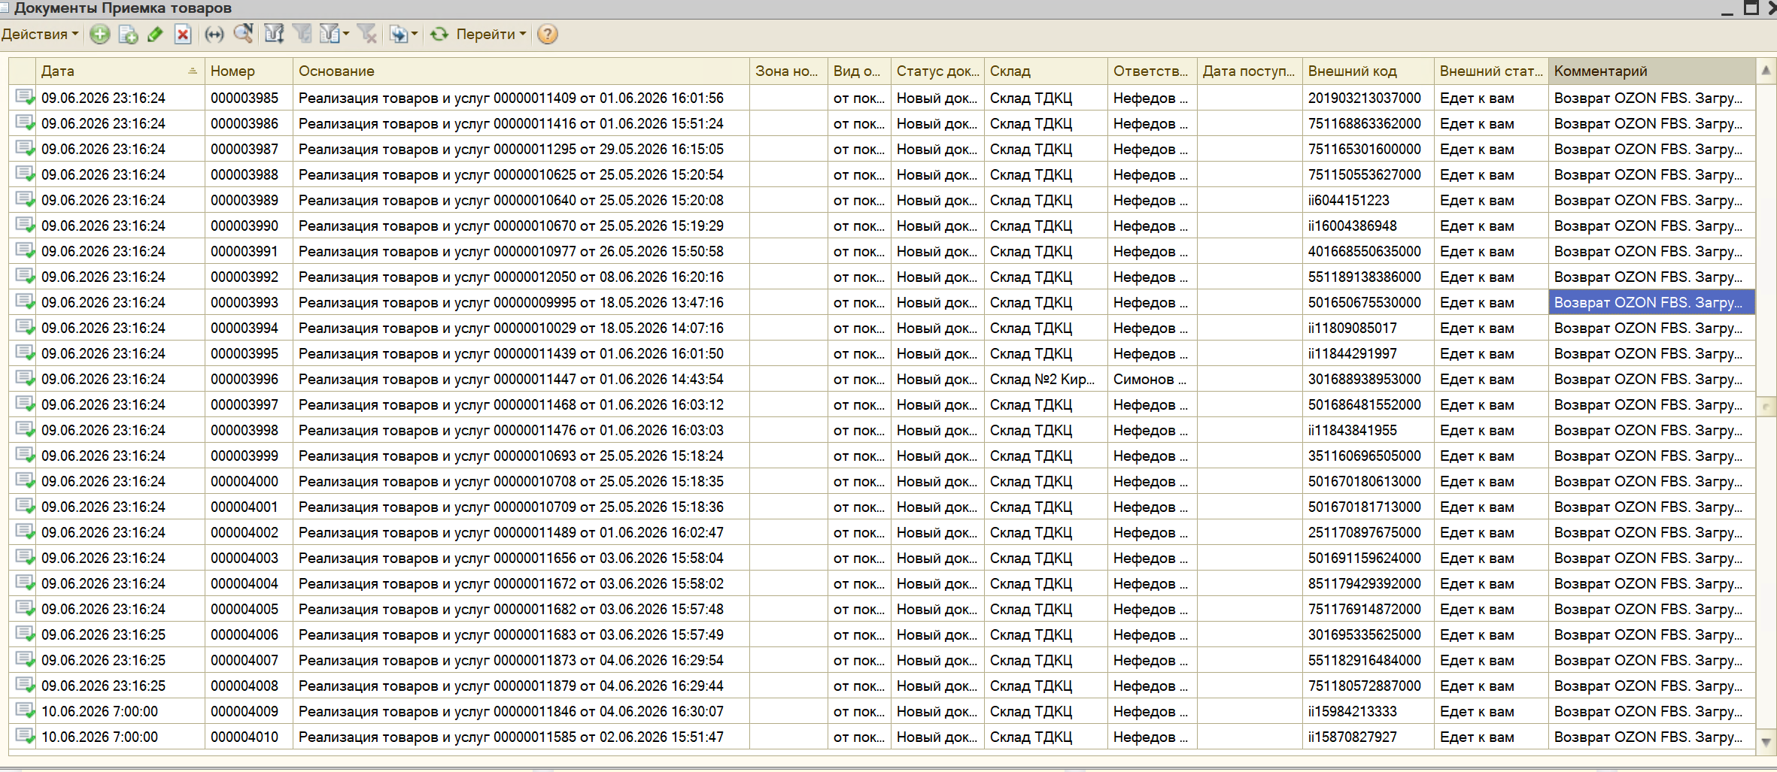Screen dimensions: 1777x772
Task: Click the Склад column header
Action: coord(1046,71)
